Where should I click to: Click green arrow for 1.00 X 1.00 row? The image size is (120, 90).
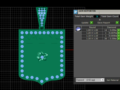point(119,30)
